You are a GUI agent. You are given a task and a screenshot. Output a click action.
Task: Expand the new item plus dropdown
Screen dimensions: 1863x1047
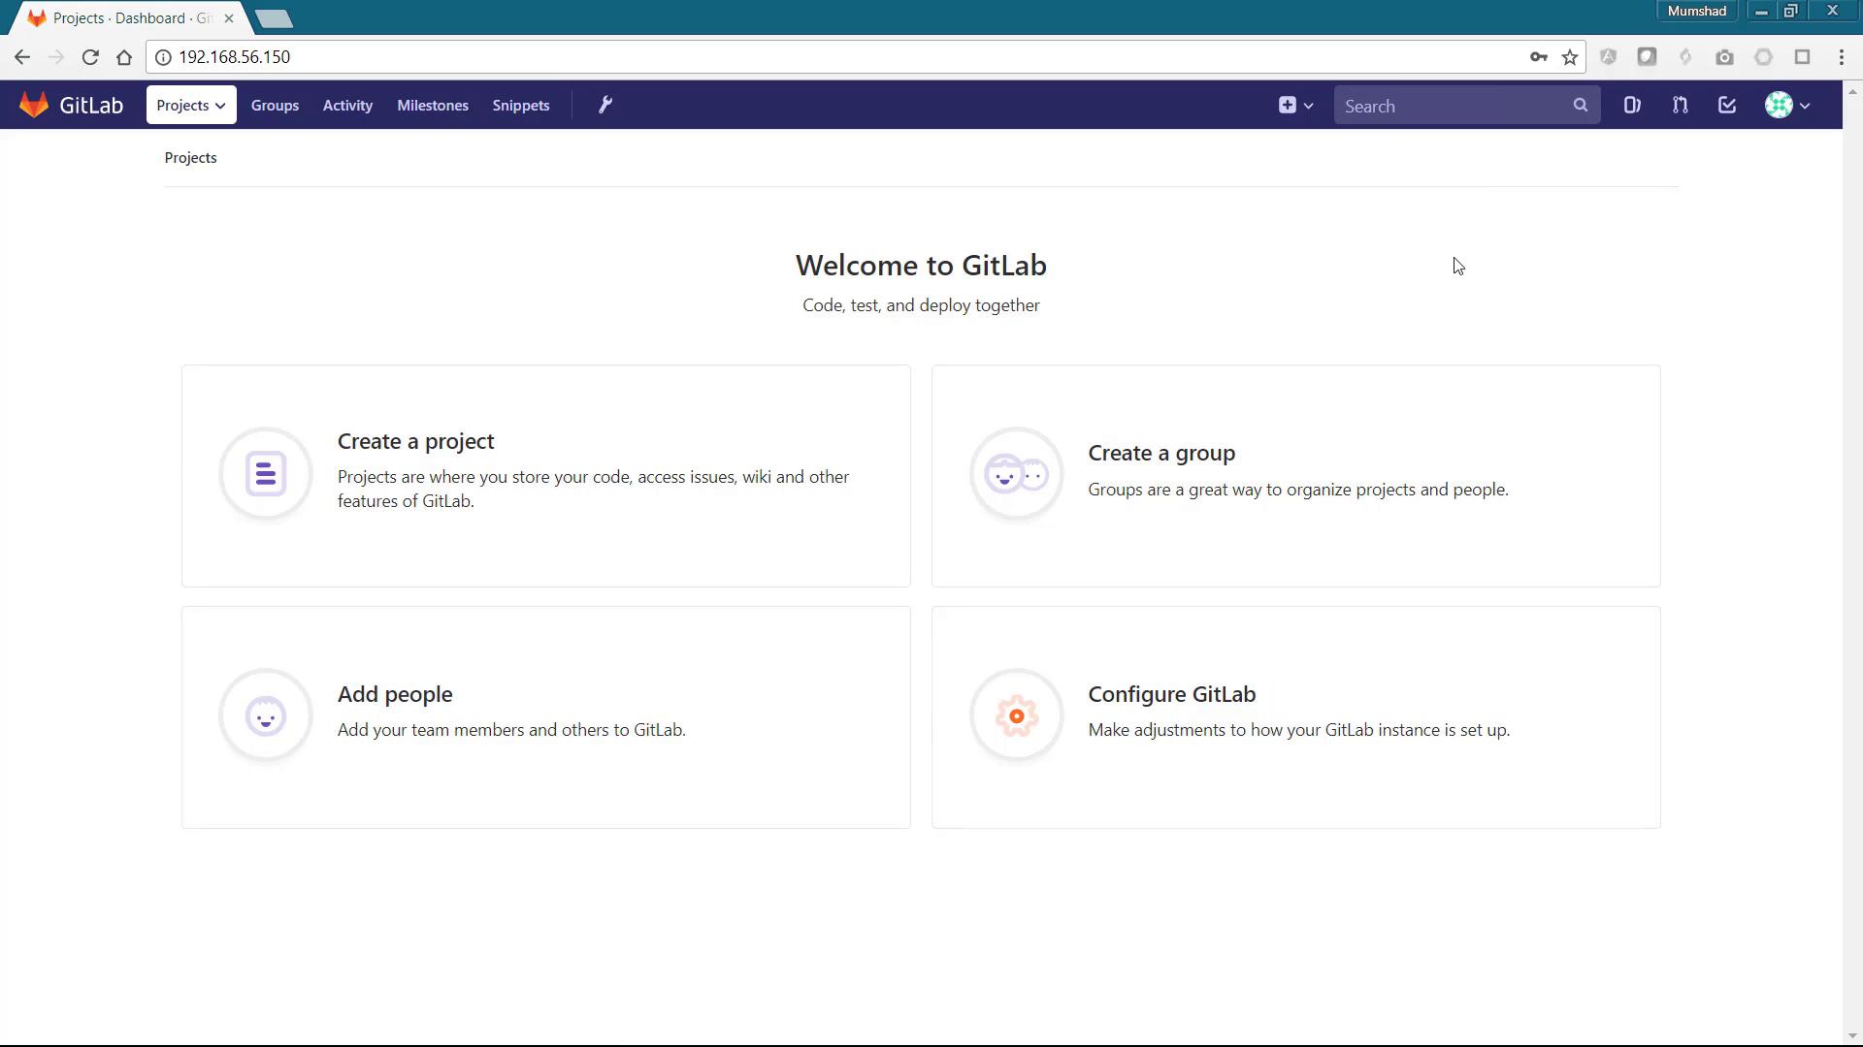[1295, 105]
